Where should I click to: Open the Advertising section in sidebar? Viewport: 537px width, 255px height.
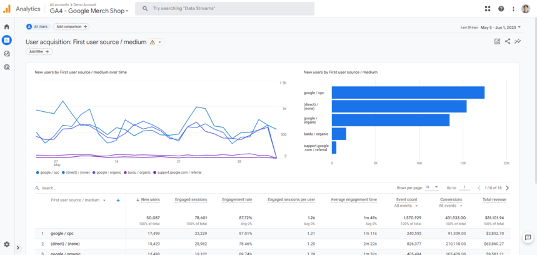click(x=7, y=67)
